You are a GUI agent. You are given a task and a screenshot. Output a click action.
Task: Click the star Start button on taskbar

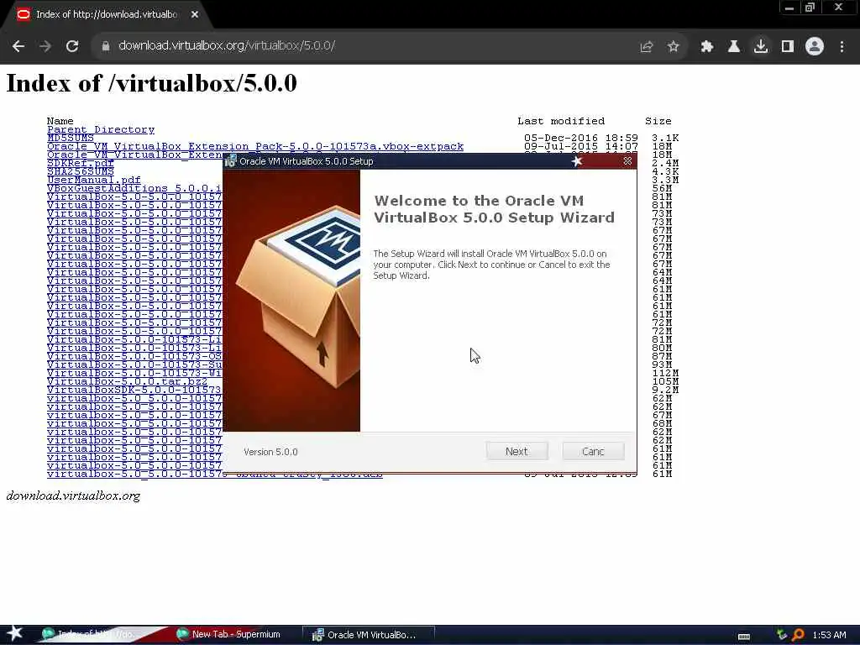click(x=14, y=633)
